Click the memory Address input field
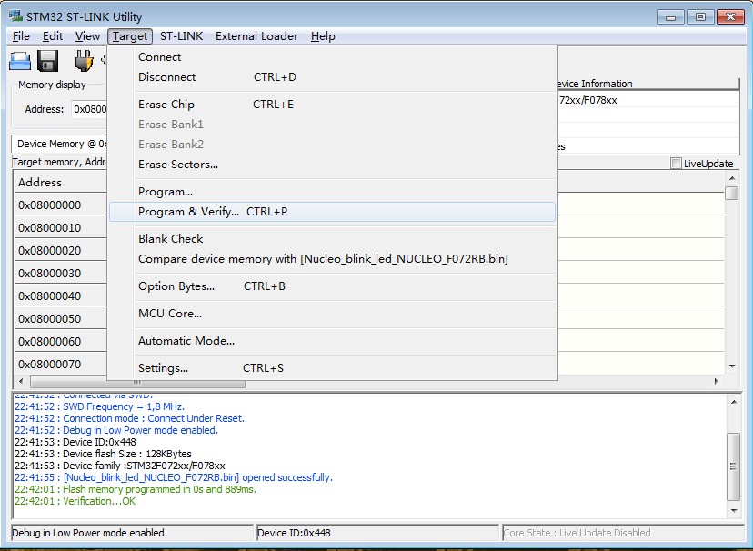 click(89, 109)
